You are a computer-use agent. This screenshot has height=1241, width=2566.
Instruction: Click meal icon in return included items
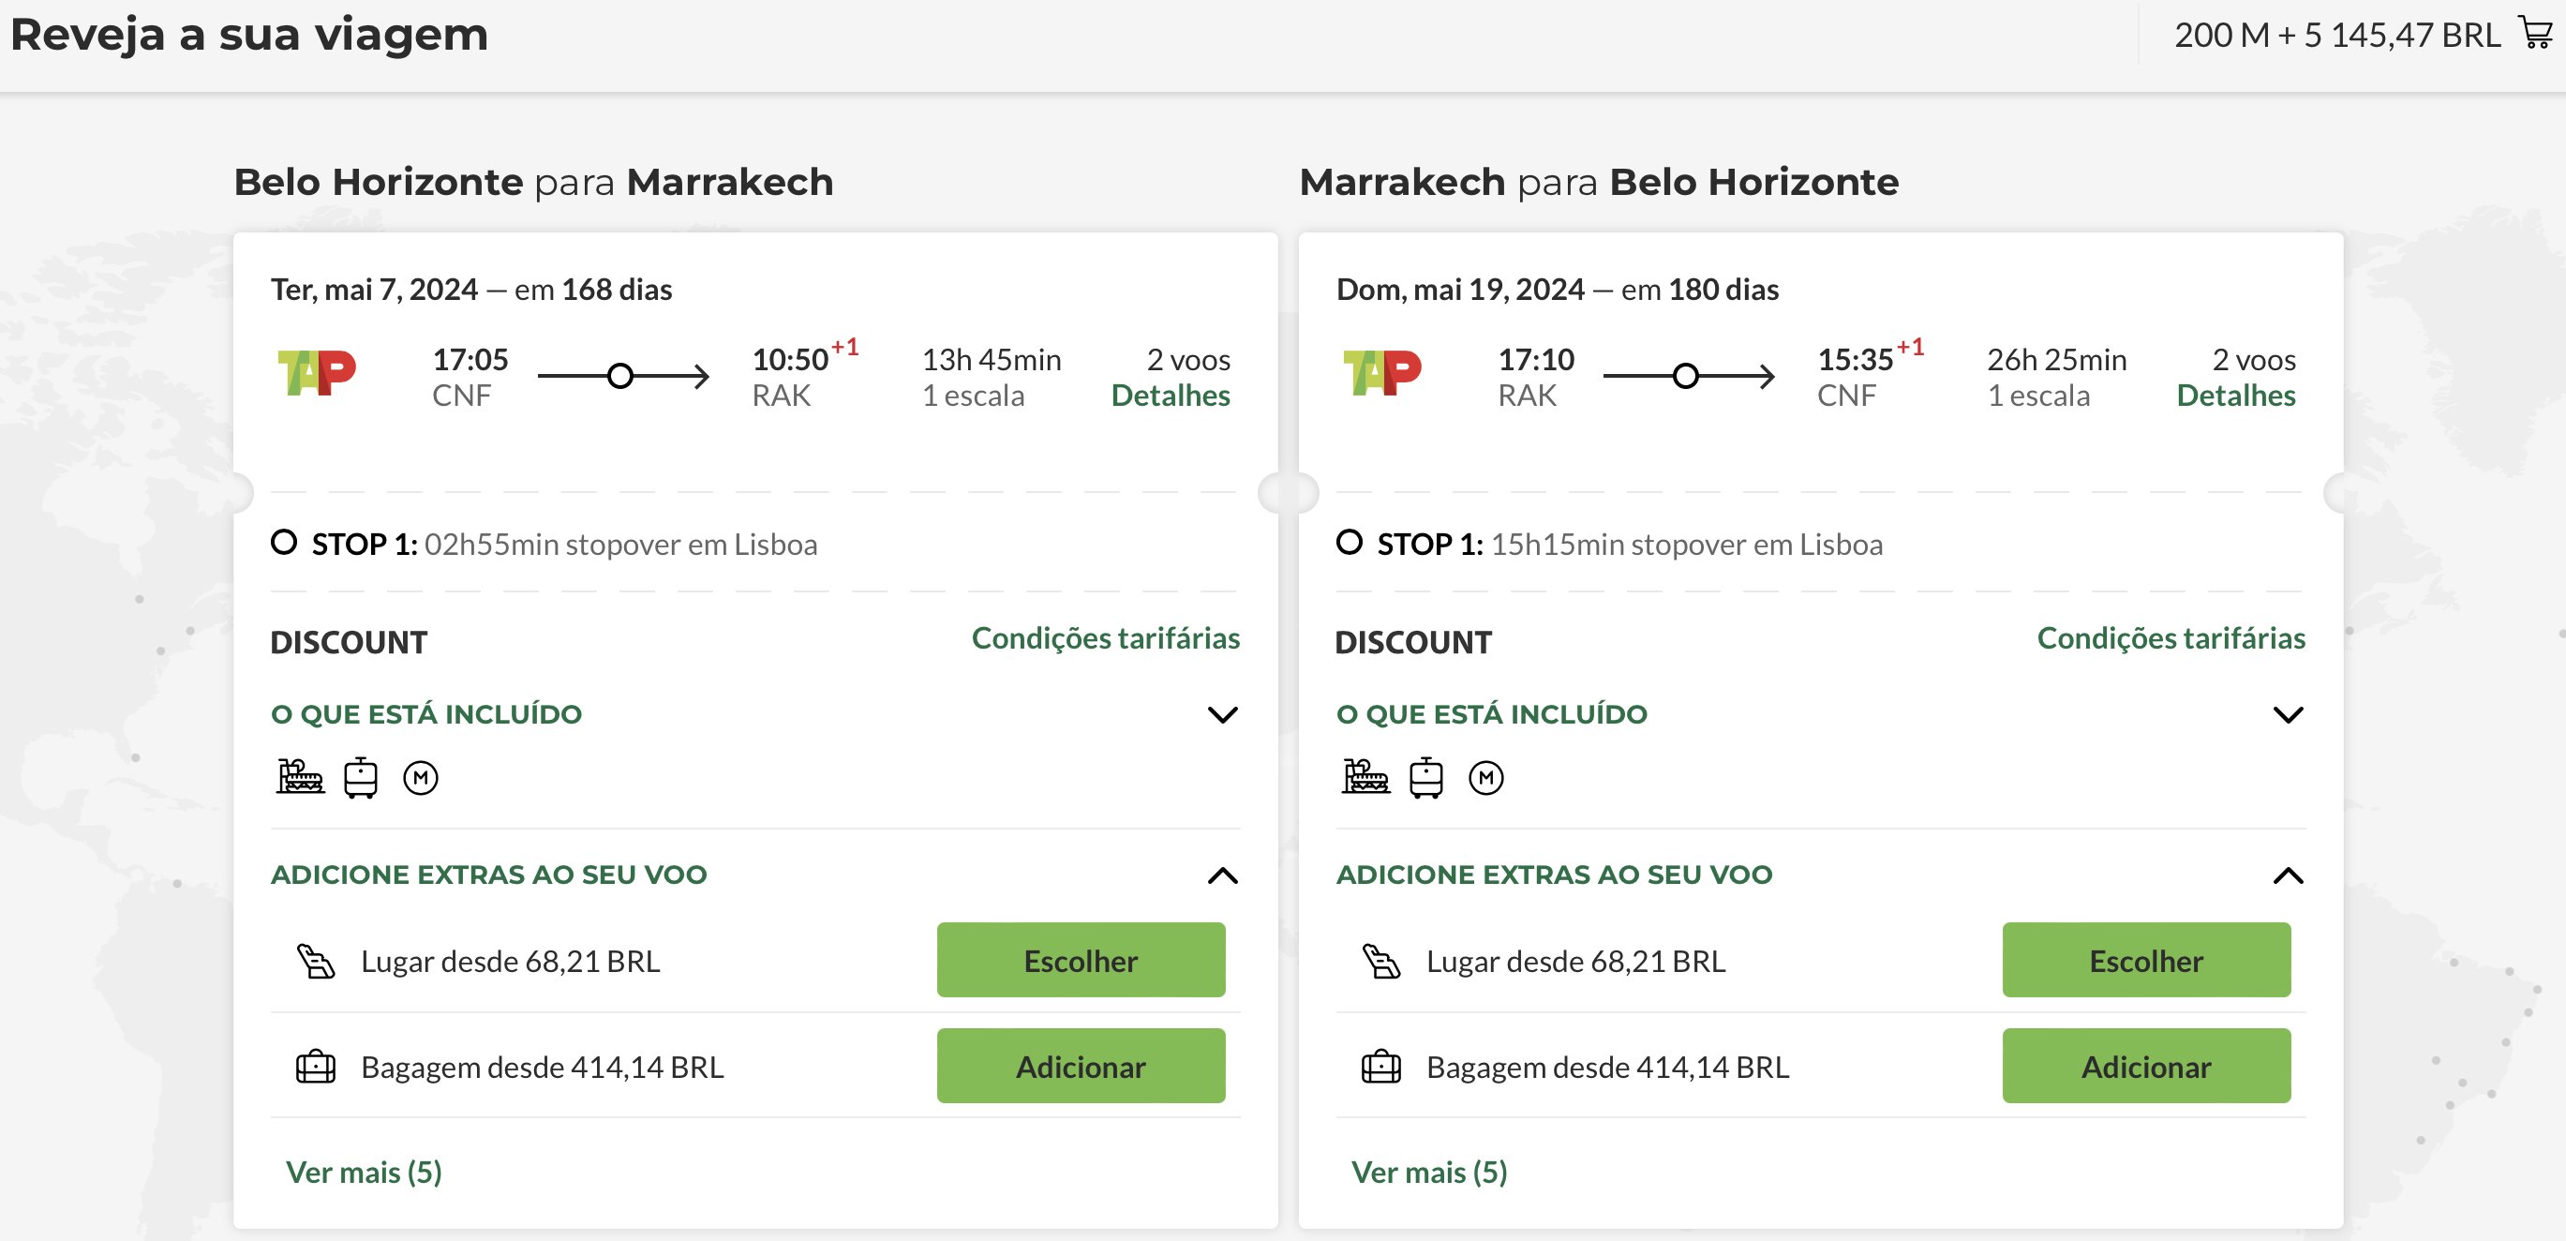point(1365,777)
